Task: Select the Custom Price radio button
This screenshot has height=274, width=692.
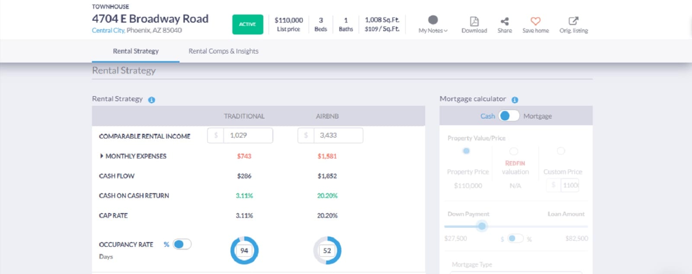Action: point(561,151)
